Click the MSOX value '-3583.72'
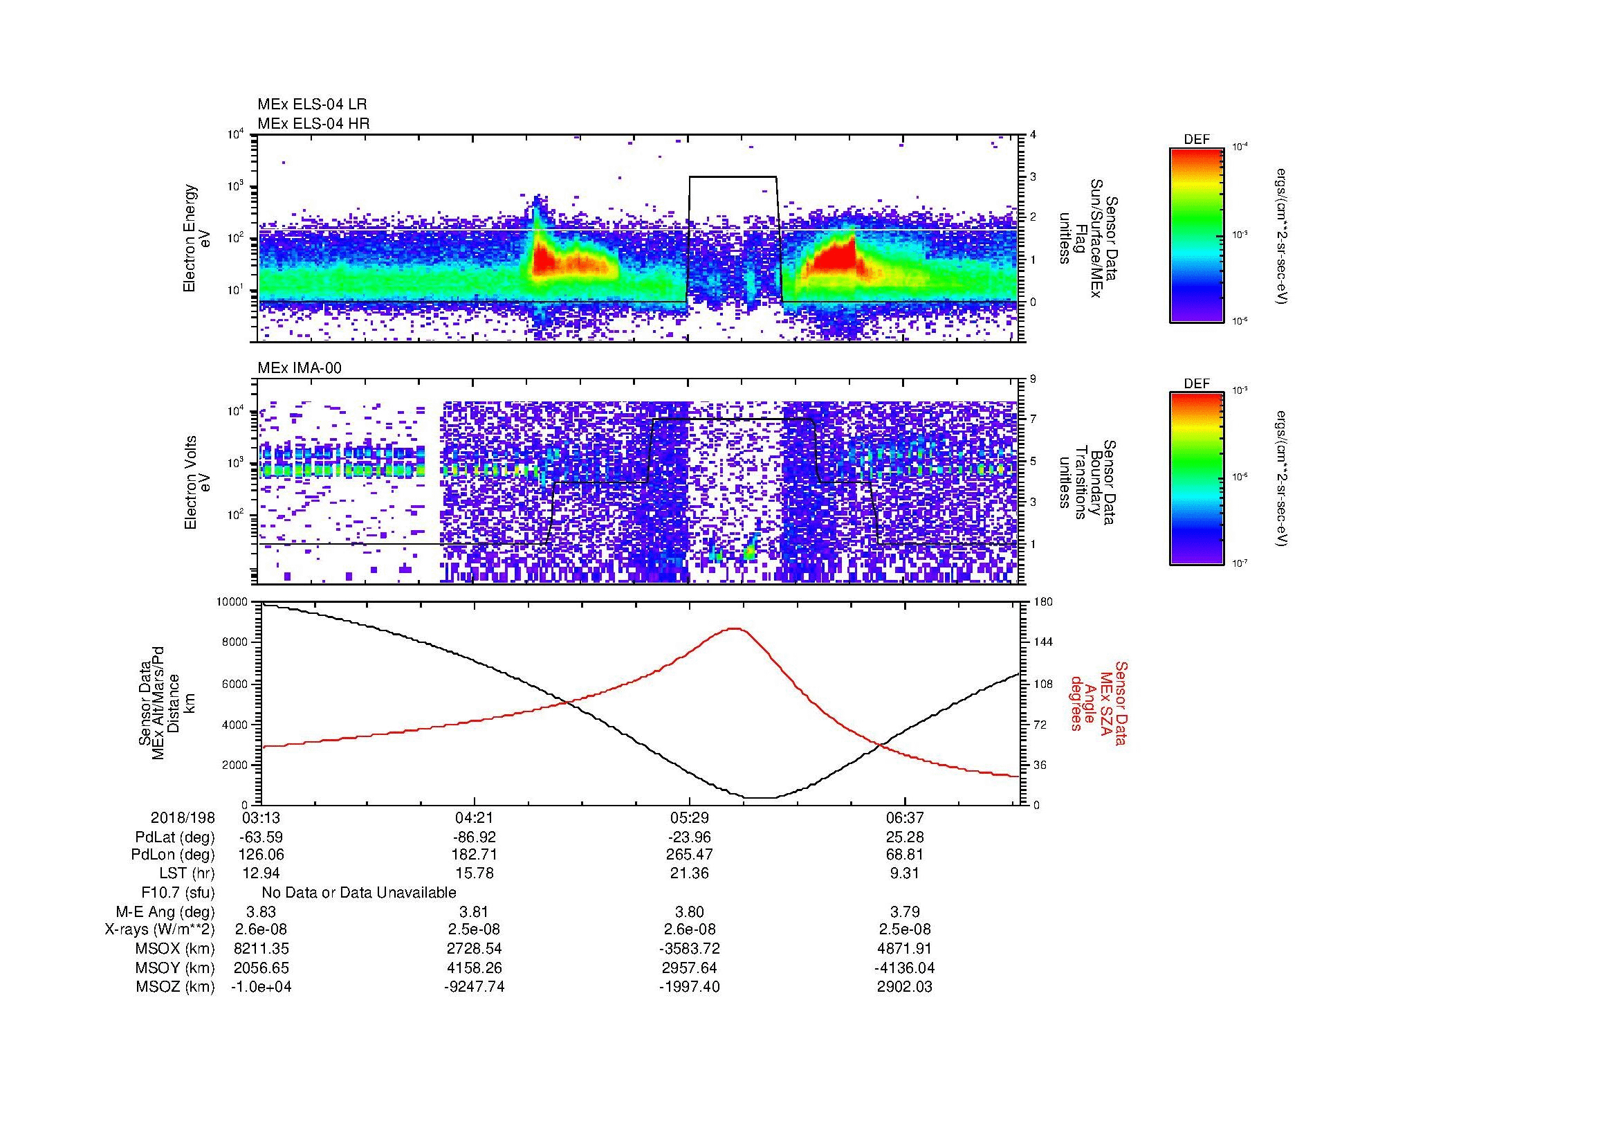1618x1144 pixels. [689, 949]
